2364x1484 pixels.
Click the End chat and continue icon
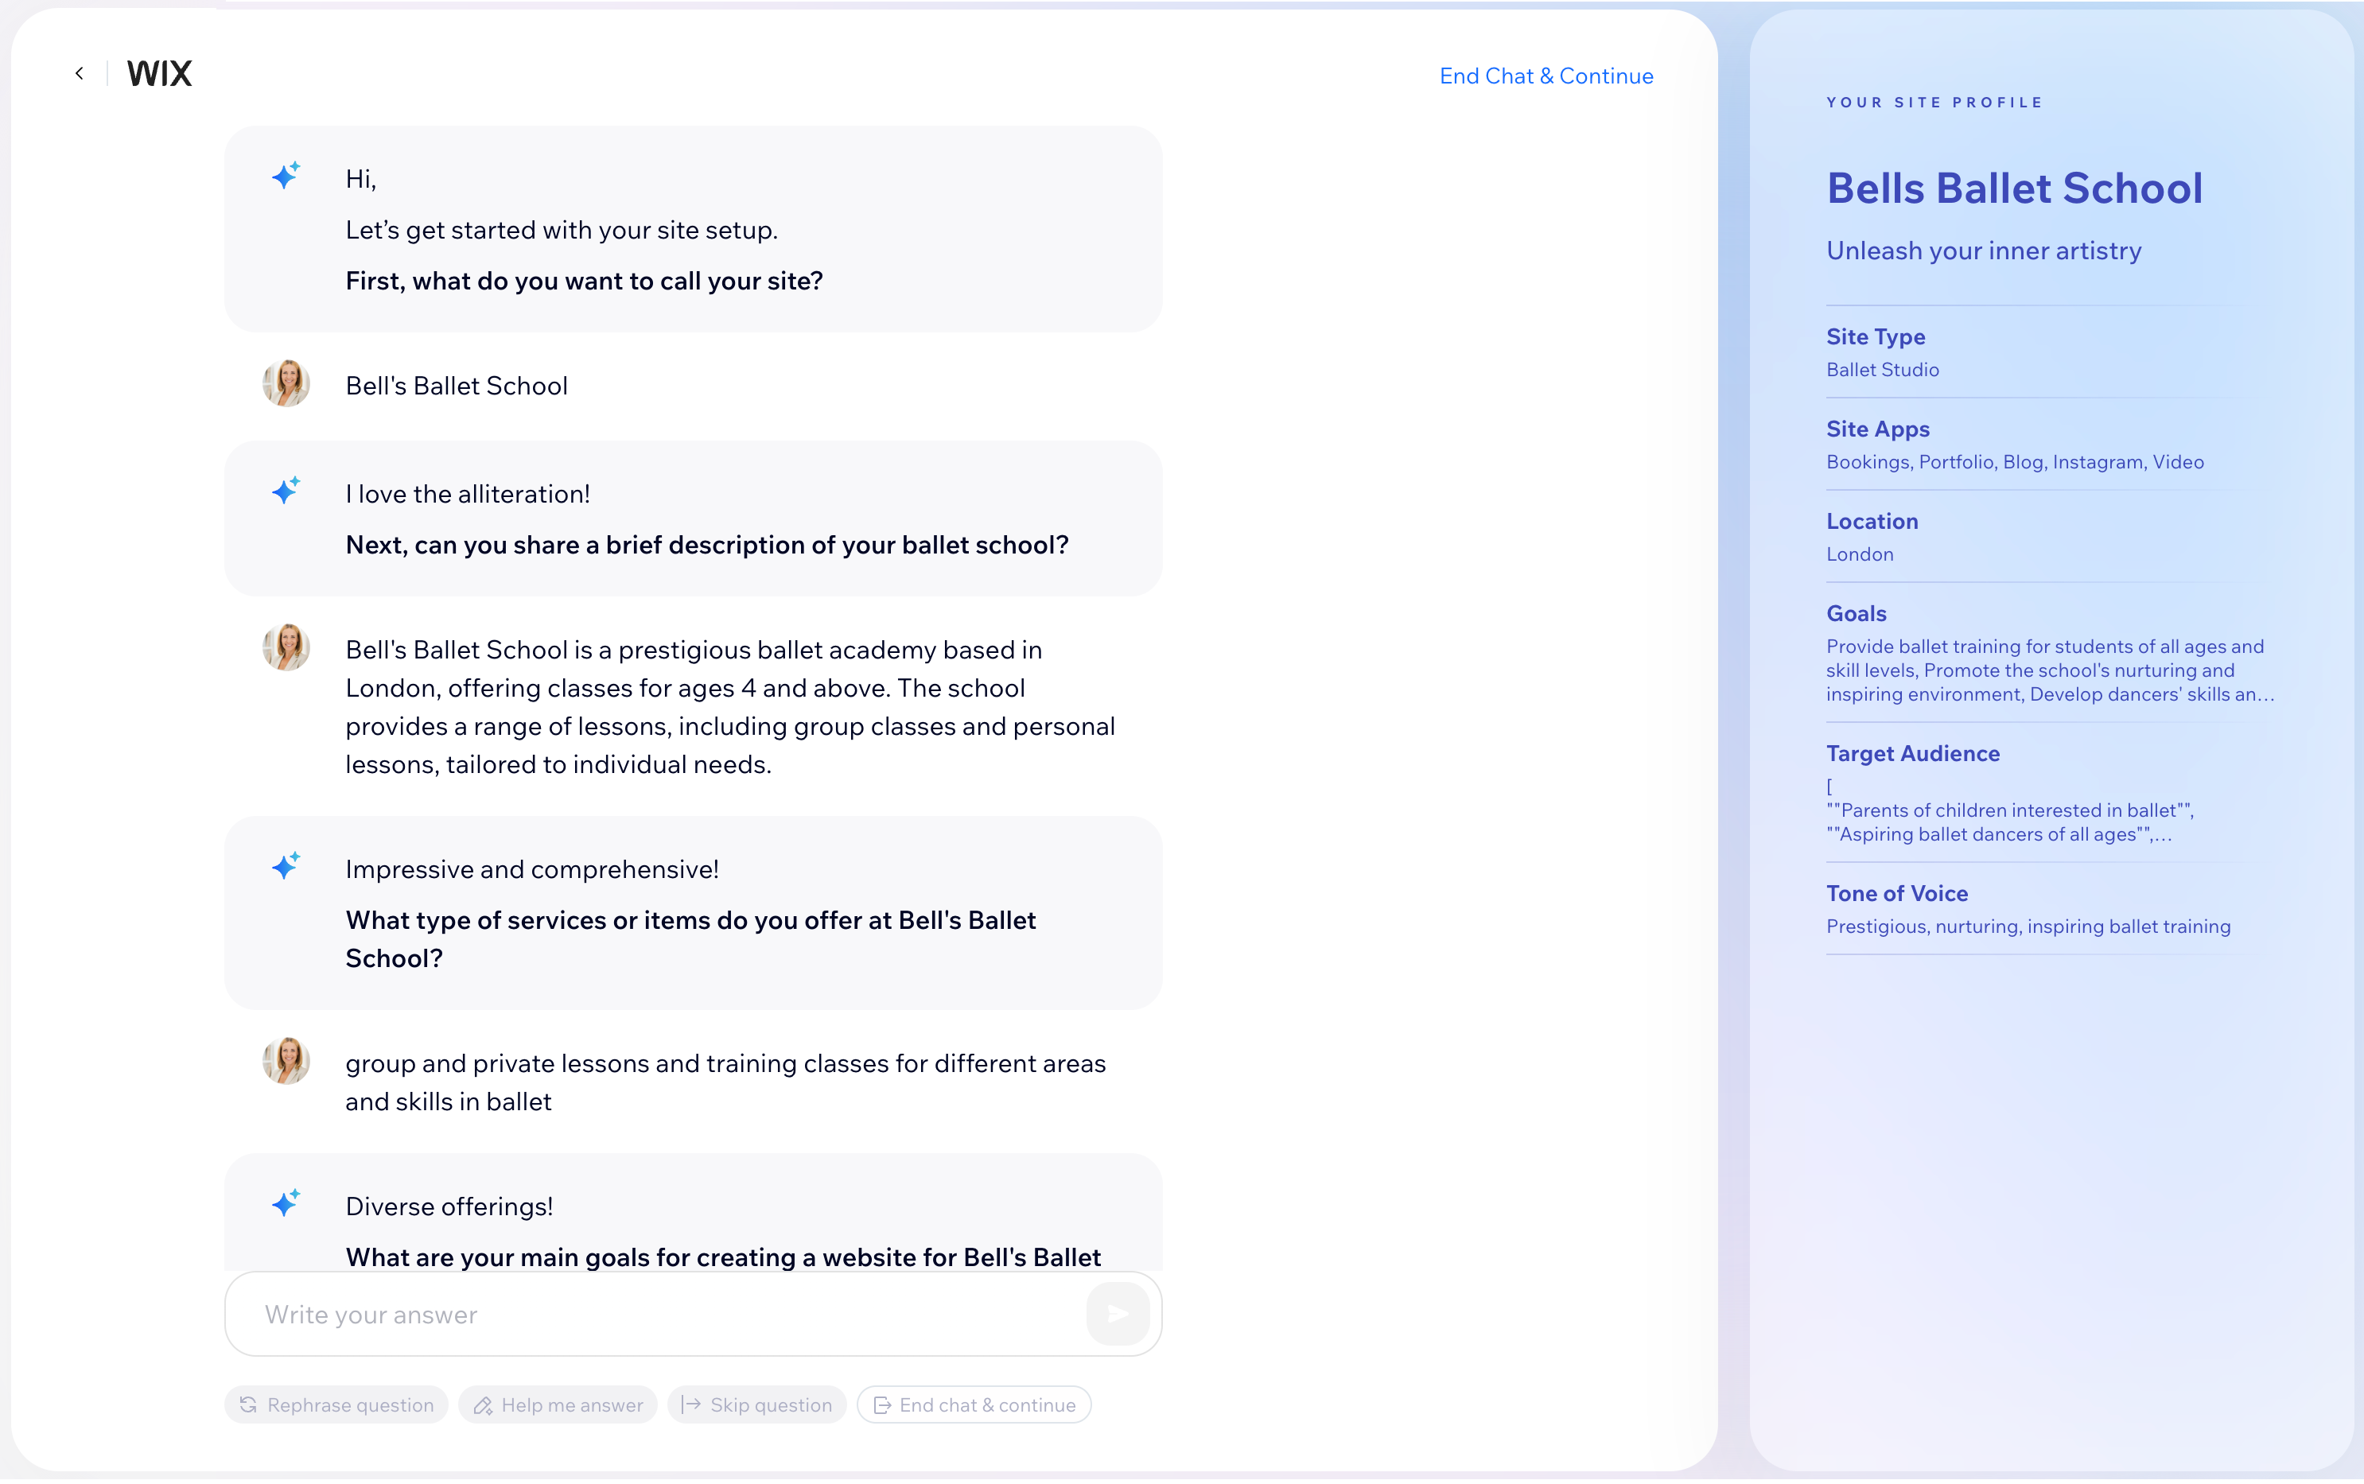[x=881, y=1404]
